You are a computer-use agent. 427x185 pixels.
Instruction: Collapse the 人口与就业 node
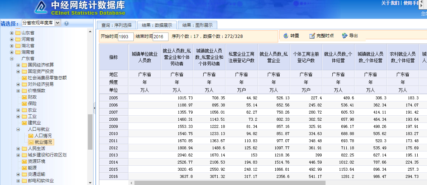coord(18,129)
